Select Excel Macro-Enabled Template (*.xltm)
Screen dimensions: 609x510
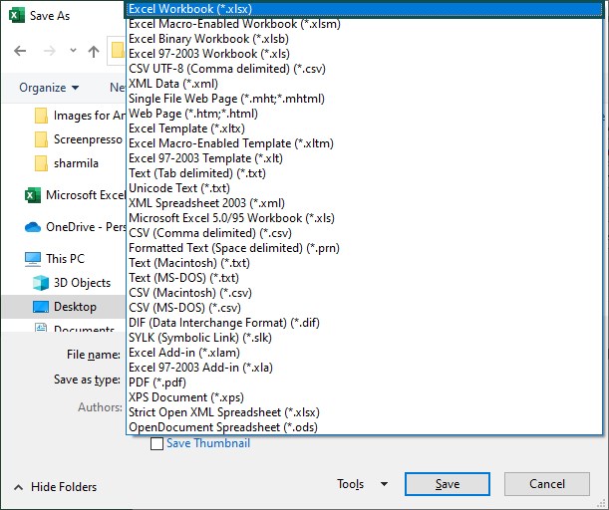pyautogui.click(x=364, y=143)
